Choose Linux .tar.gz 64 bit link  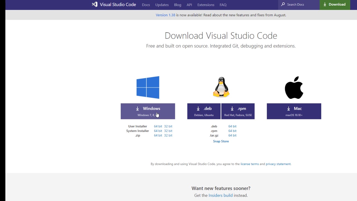click(x=232, y=135)
